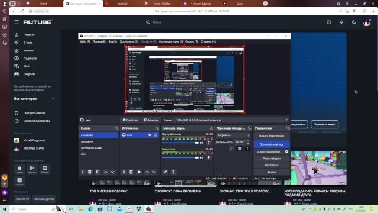Screen dimensions: 378x213
Task: Open options menu for the microphone audio channel
Action: coord(208,157)
